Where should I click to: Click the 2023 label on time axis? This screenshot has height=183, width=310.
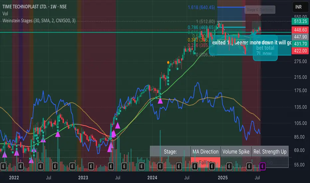click(x=83, y=178)
